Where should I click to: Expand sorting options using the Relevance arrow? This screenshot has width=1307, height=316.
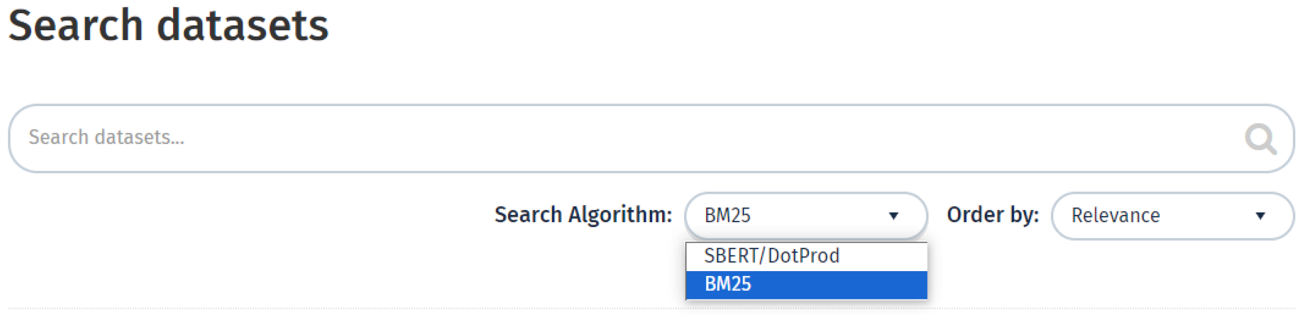(x=1260, y=216)
